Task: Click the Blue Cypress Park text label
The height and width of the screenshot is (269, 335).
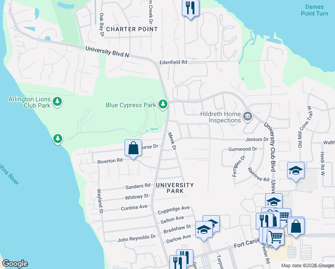Action: coord(131,105)
